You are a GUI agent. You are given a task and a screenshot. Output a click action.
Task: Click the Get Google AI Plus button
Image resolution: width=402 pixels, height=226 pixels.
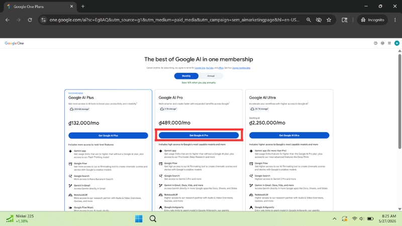point(108,136)
